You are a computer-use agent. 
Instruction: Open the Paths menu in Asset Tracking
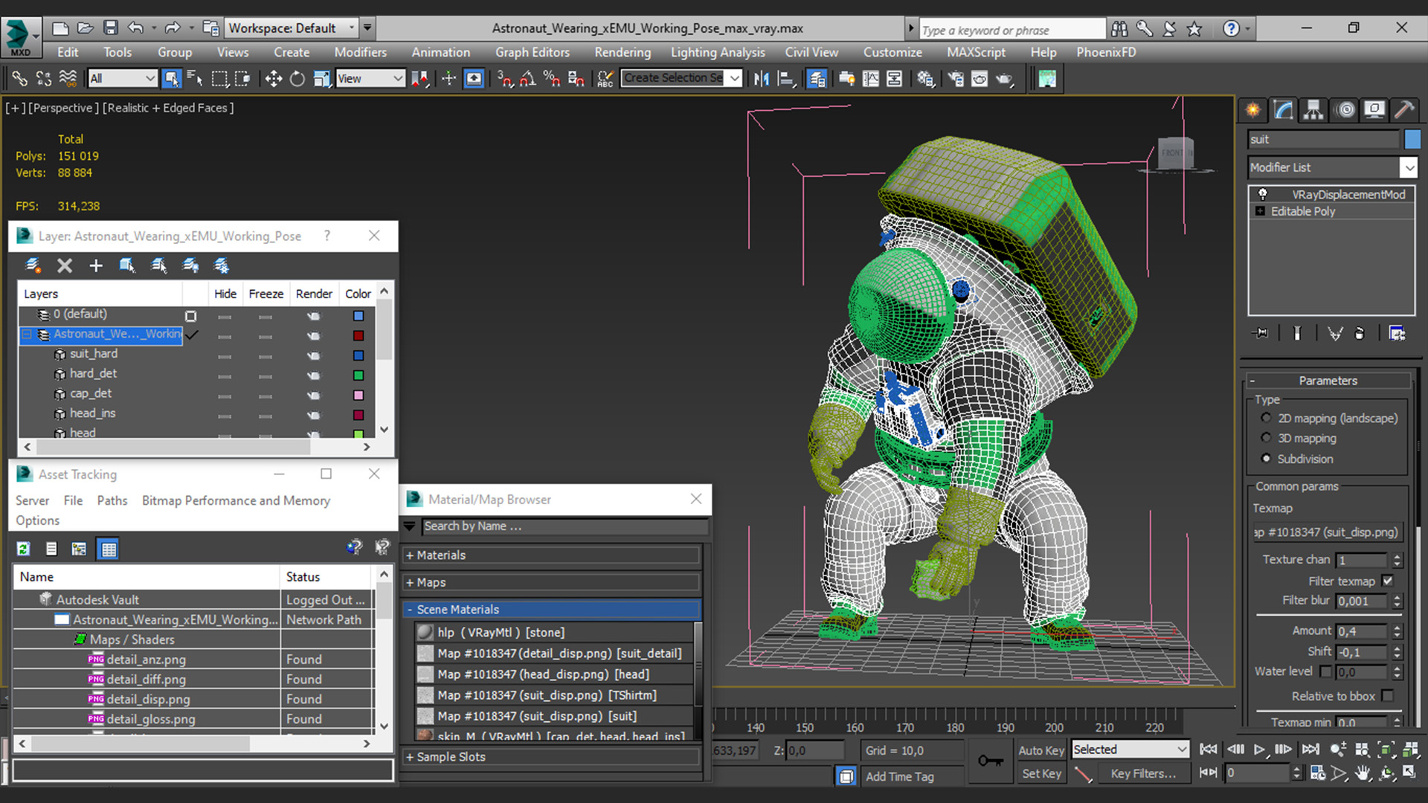(112, 500)
